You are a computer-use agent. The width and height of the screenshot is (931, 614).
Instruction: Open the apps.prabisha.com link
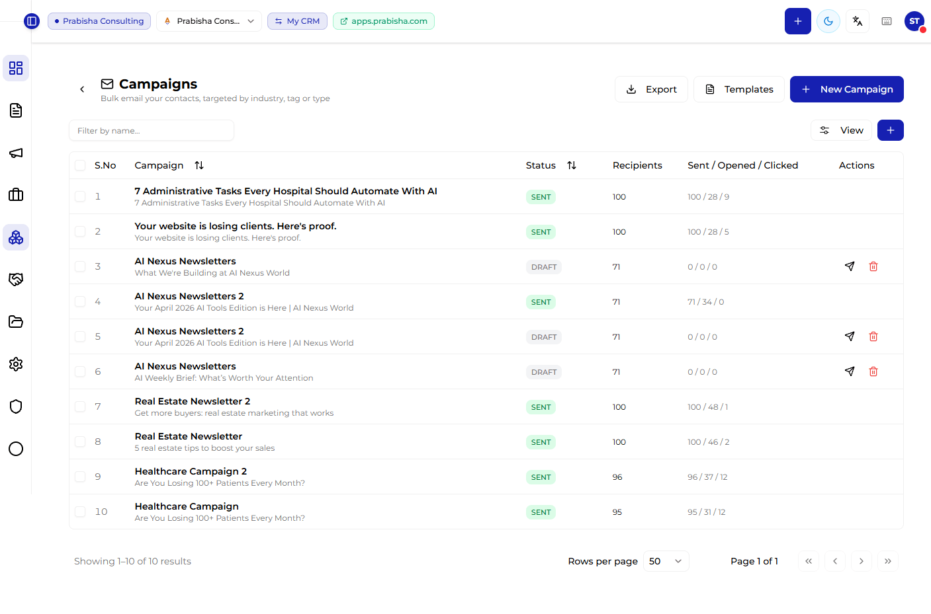[x=384, y=21]
